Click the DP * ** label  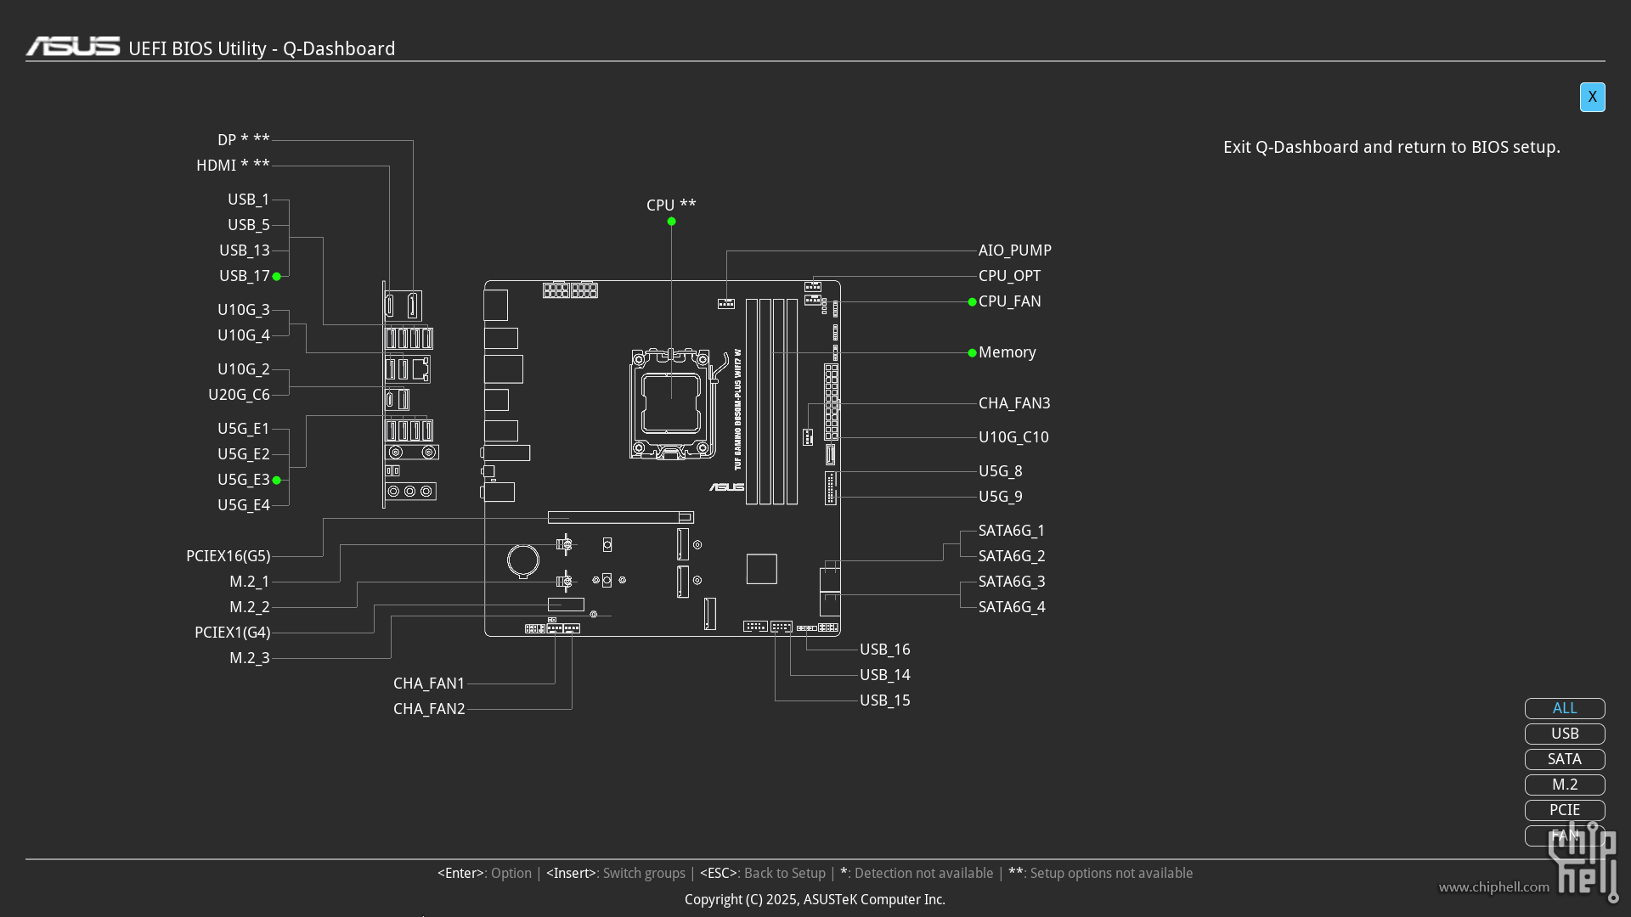(243, 140)
